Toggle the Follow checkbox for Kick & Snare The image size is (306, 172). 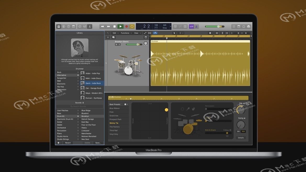(x=230, y=130)
